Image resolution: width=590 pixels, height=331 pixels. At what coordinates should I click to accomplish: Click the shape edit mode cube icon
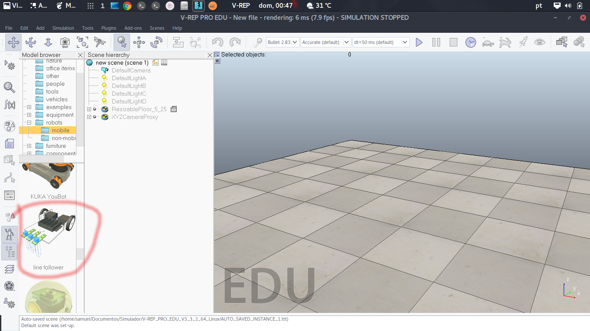click(10, 161)
